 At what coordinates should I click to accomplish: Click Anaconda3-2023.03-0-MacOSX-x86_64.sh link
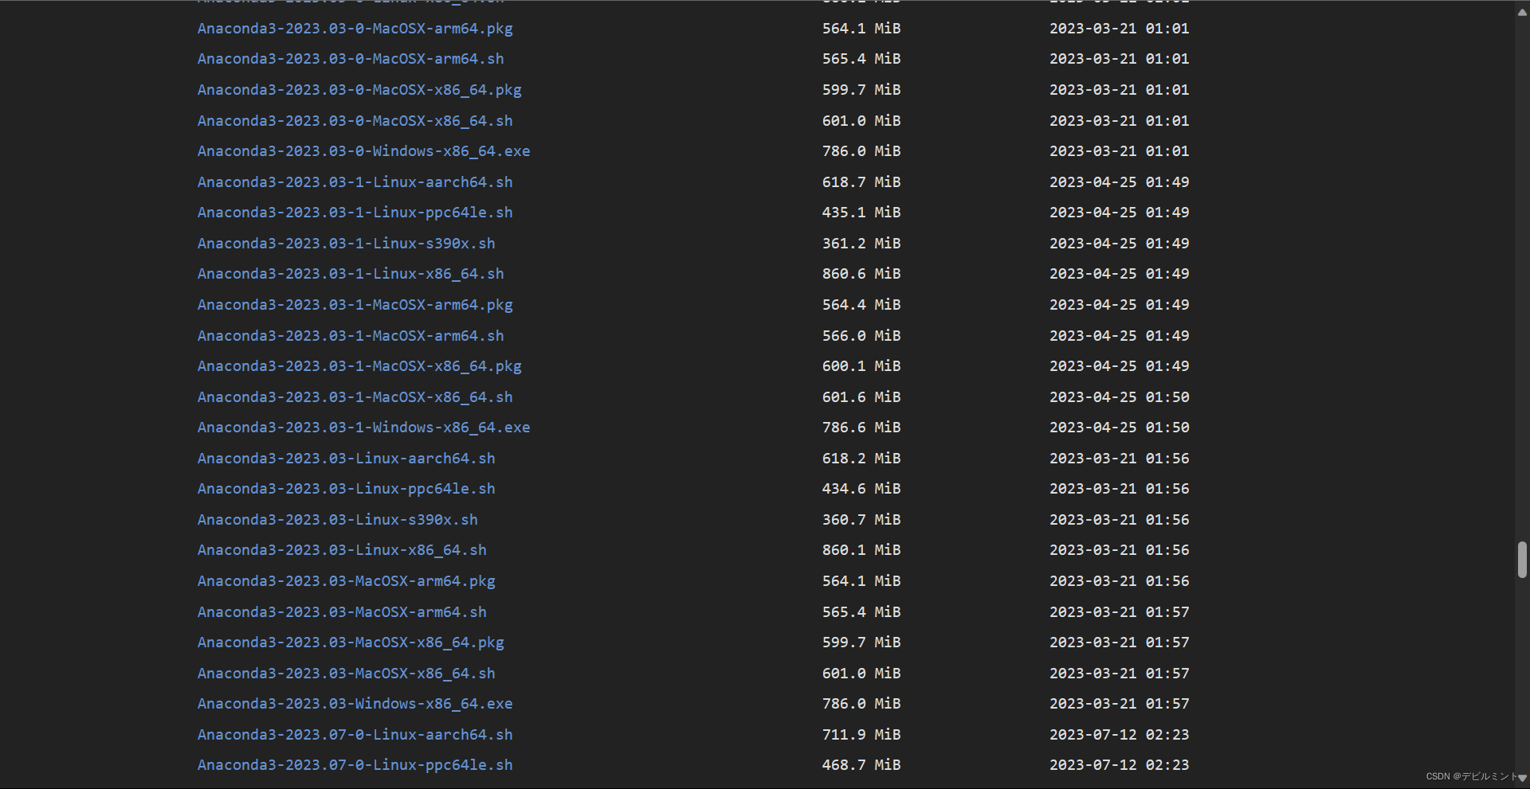click(x=355, y=121)
